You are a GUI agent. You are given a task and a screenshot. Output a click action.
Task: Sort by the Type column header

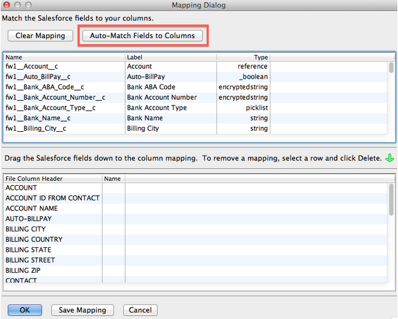pyautogui.click(x=243, y=57)
